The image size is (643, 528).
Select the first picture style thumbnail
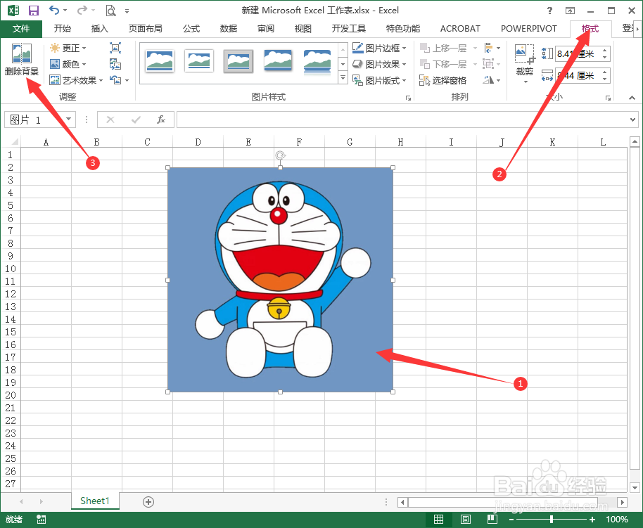click(x=160, y=60)
